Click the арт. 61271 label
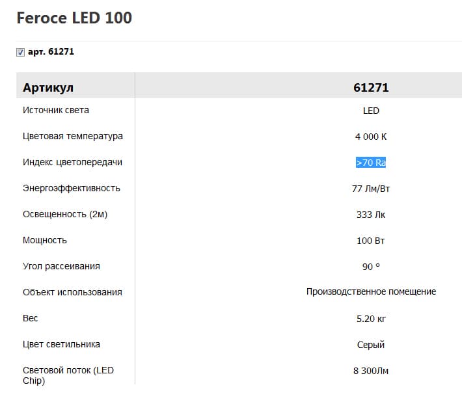The image size is (462, 402). pos(51,52)
